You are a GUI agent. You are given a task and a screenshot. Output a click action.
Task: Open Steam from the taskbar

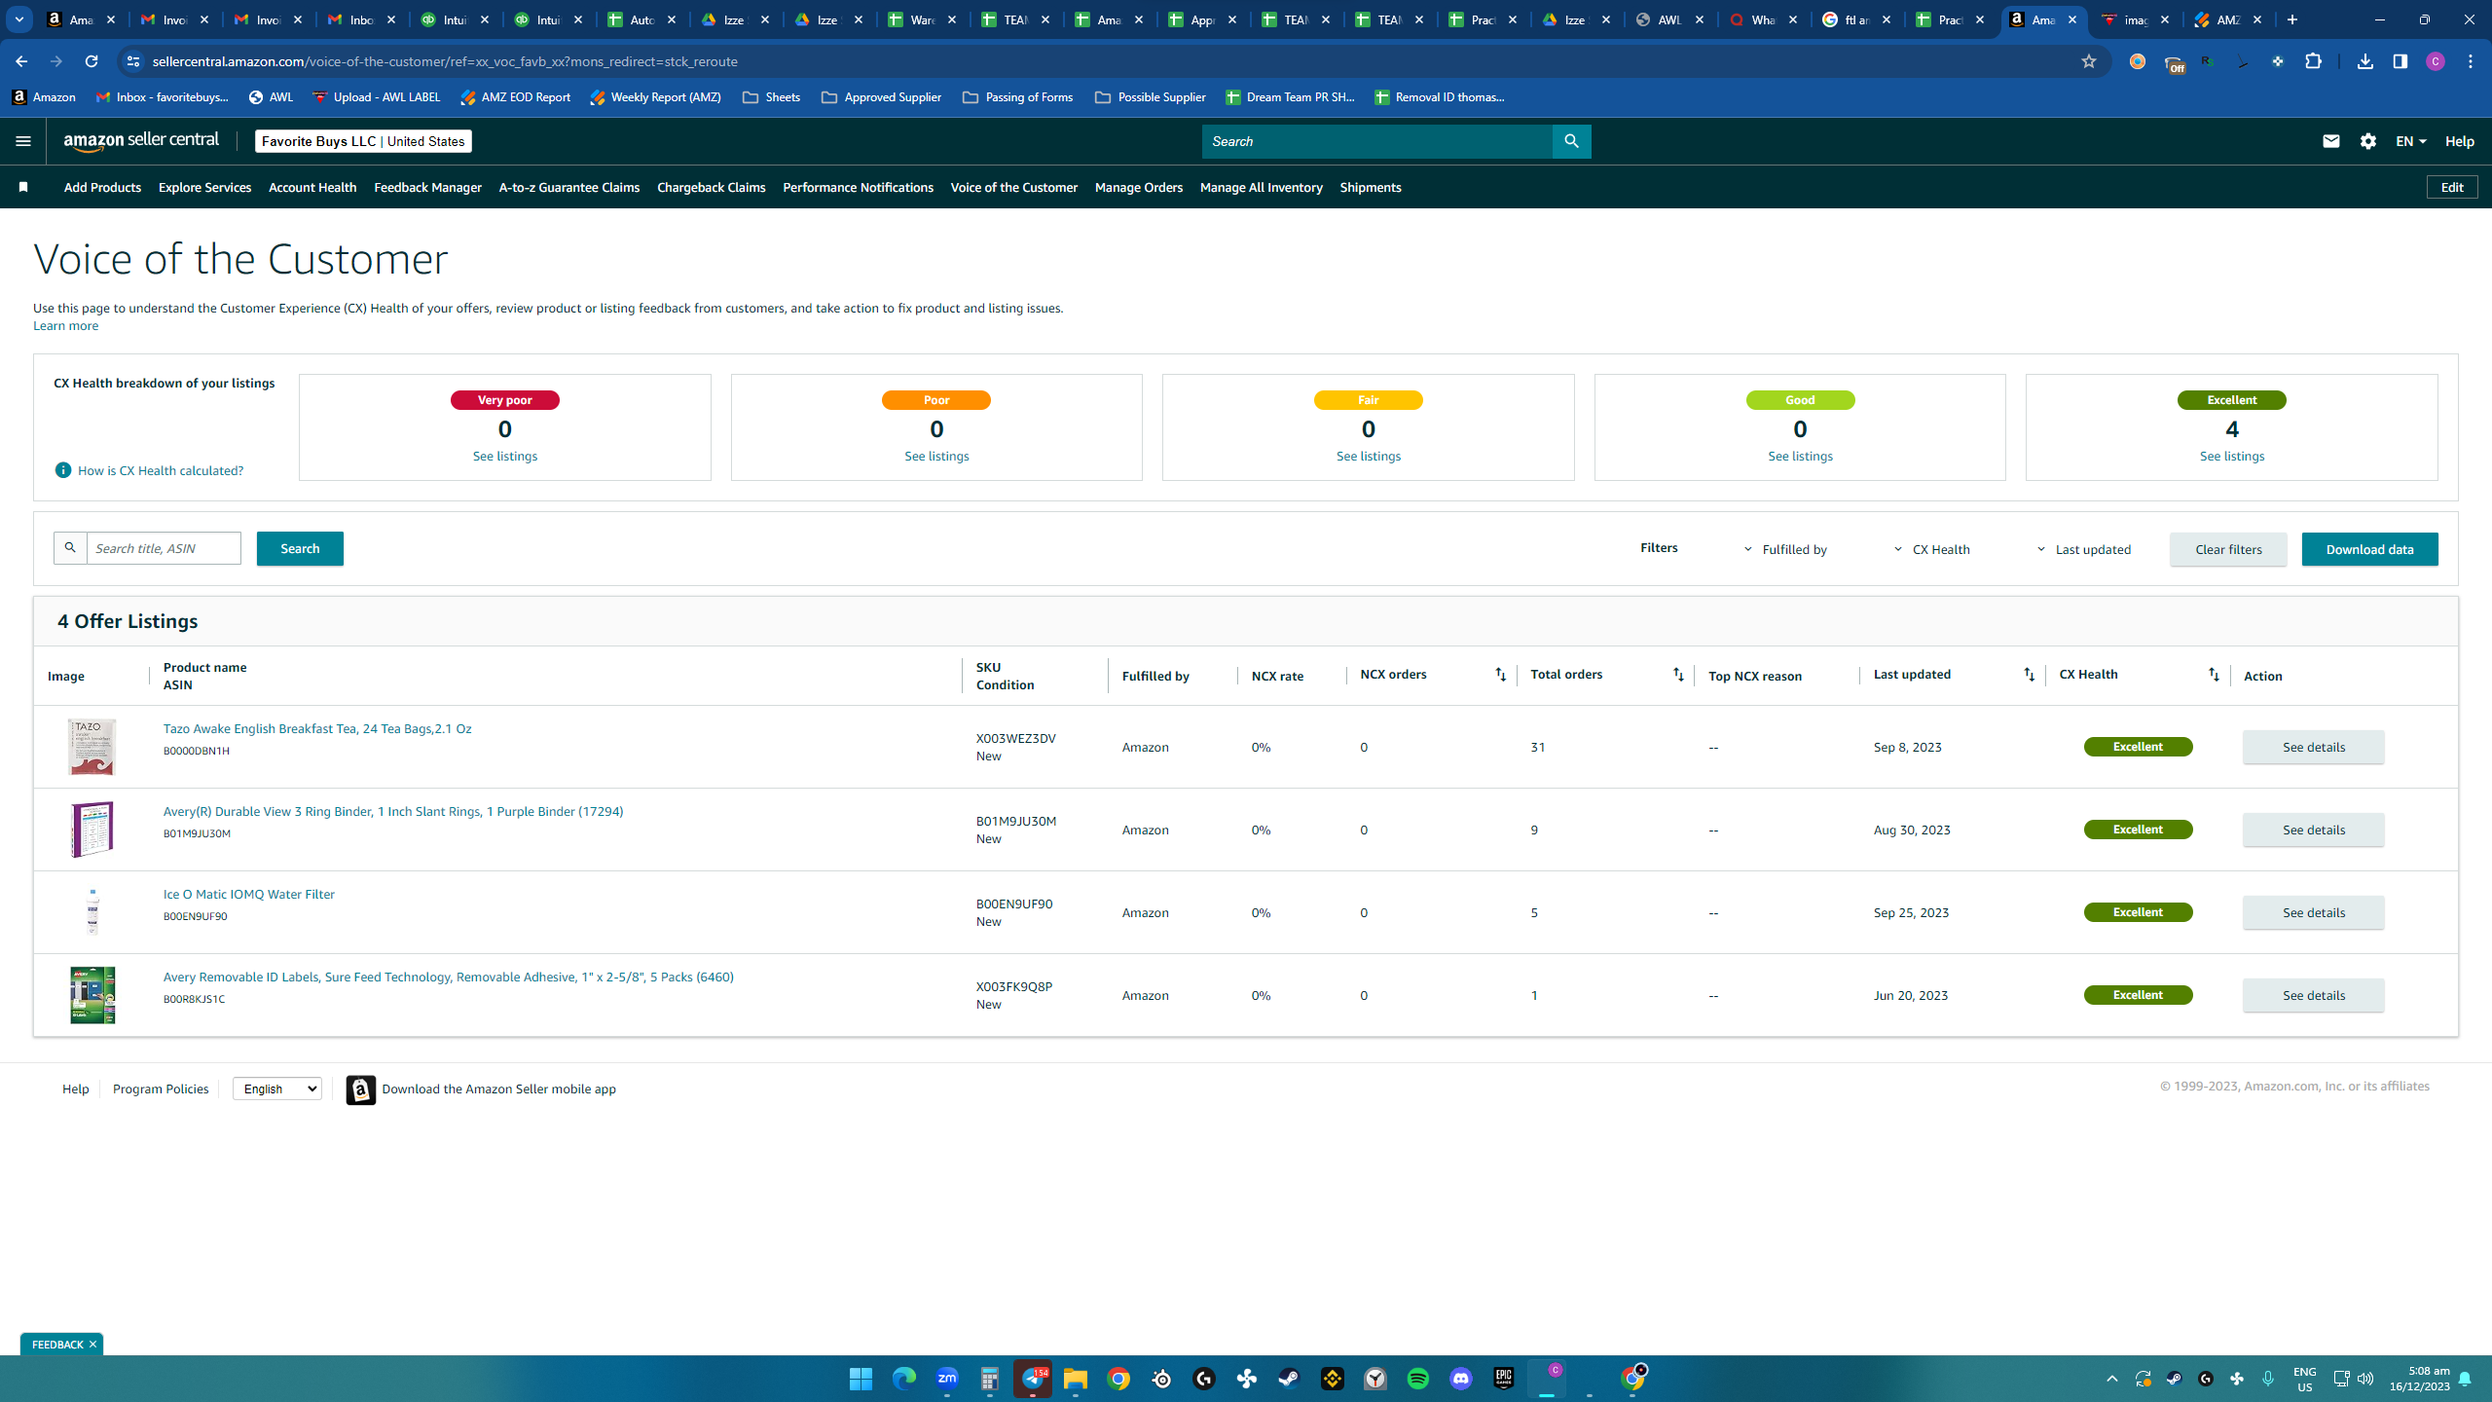1289,1379
